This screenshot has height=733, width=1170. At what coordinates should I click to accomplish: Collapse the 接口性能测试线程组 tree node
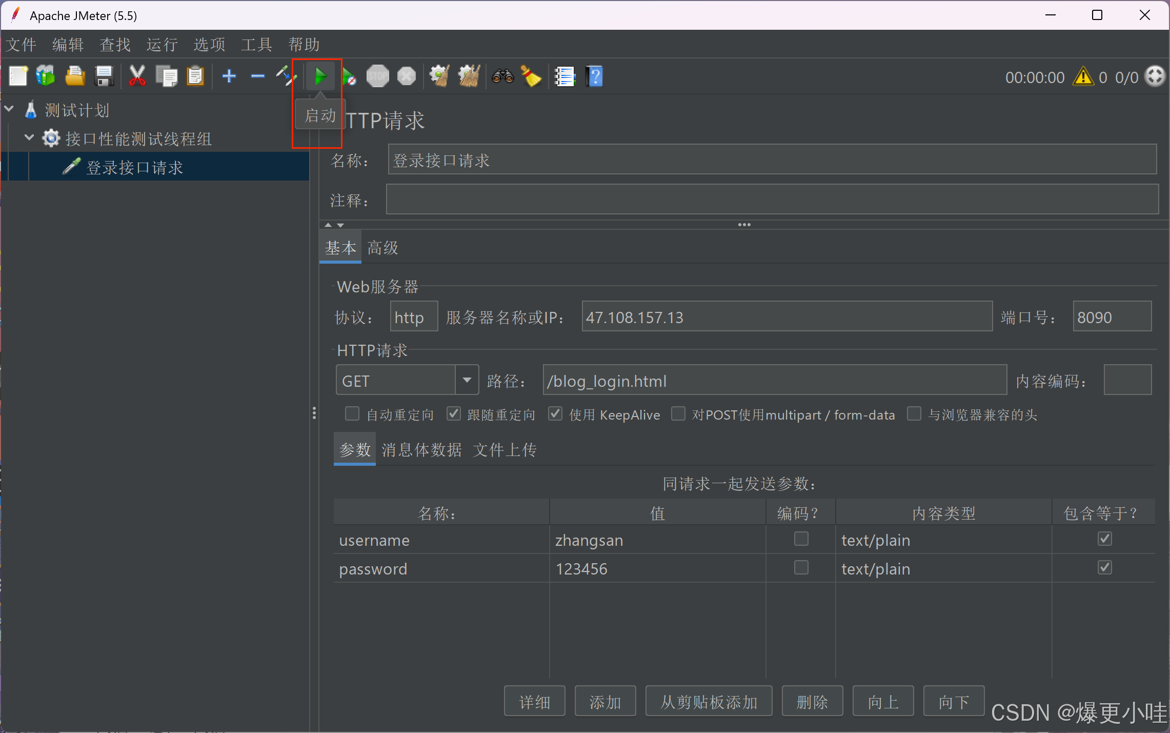pos(29,138)
